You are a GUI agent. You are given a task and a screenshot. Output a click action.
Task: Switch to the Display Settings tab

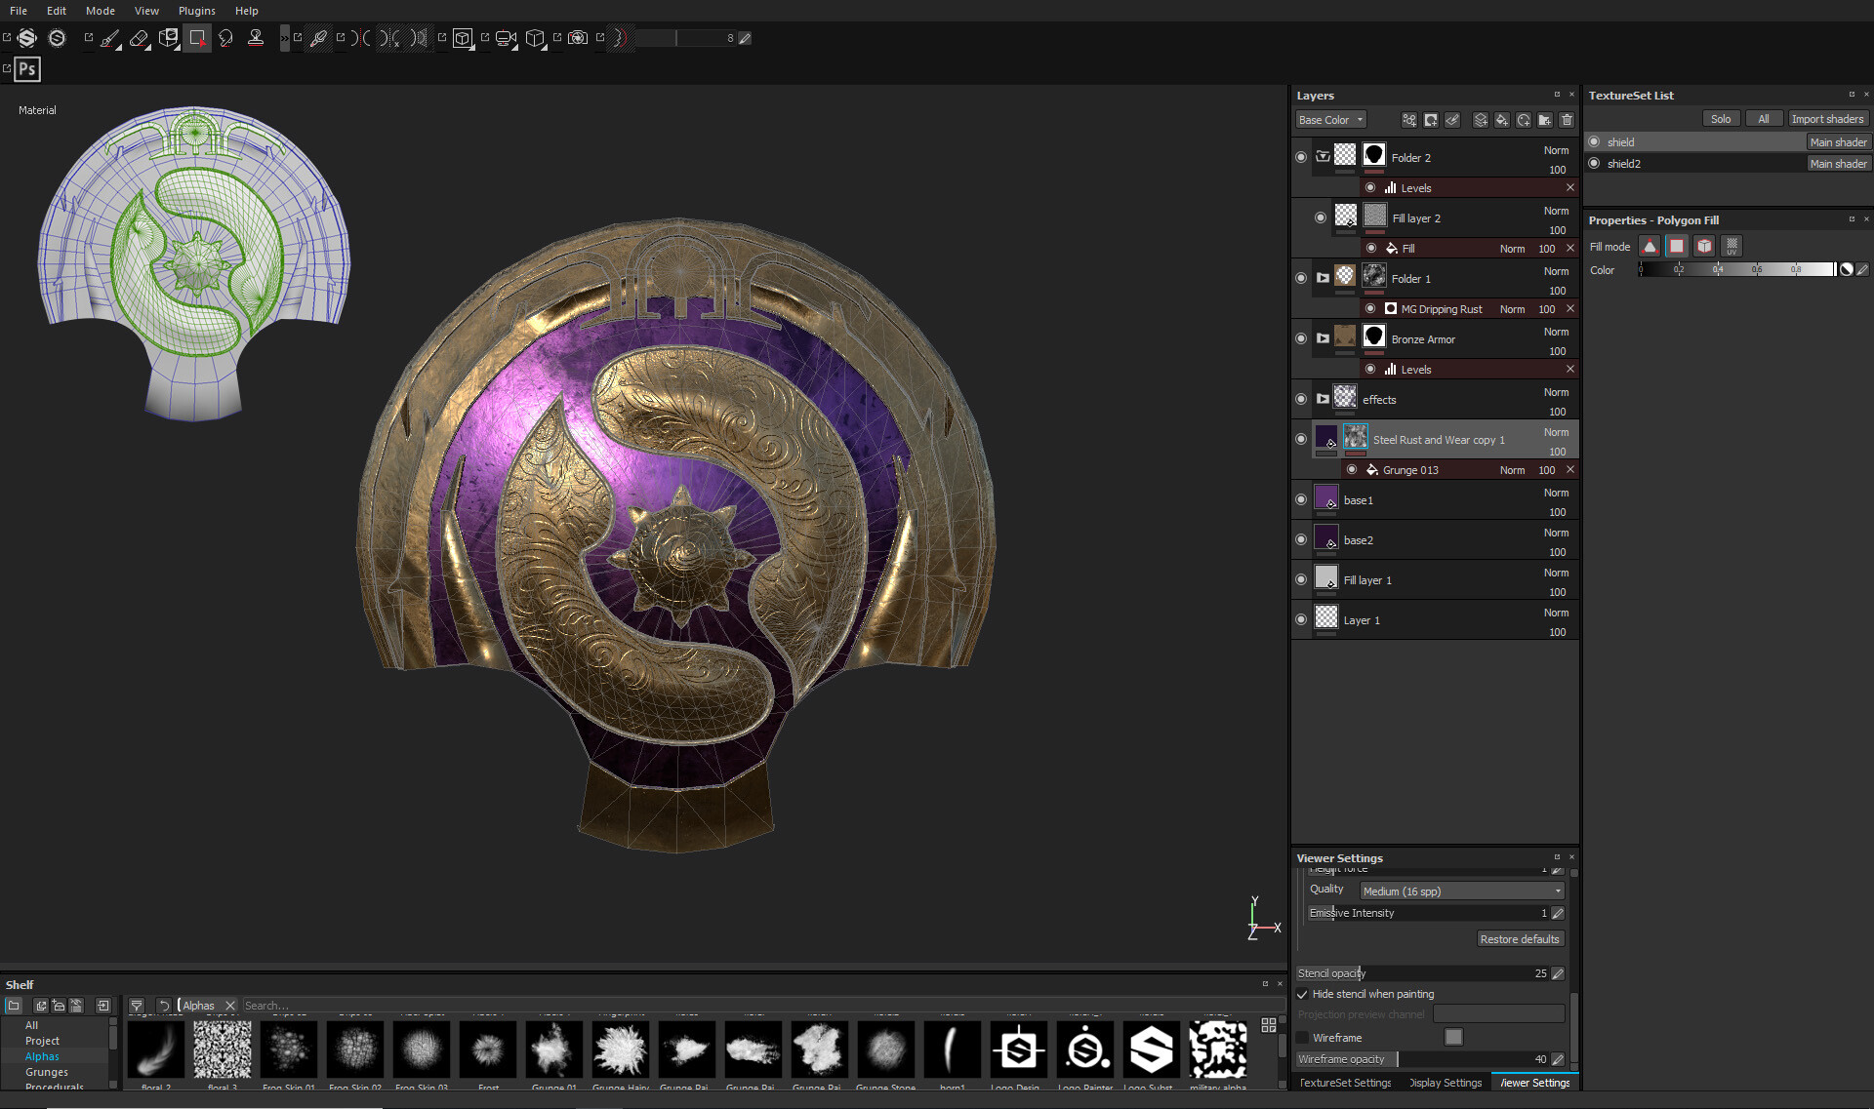[x=1446, y=1083]
